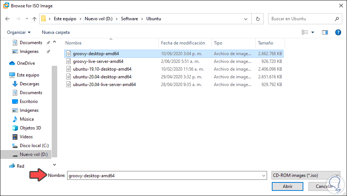Select Nuevo vol (D:) in sidebar
Viewport: 347px width, 196px height.
click(x=26, y=154)
